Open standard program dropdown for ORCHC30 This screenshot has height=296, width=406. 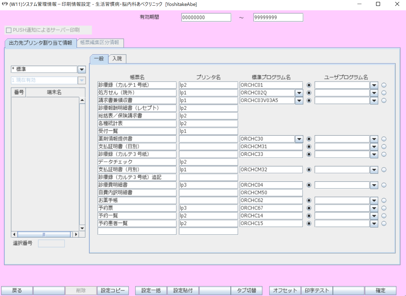tap(299, 139)
